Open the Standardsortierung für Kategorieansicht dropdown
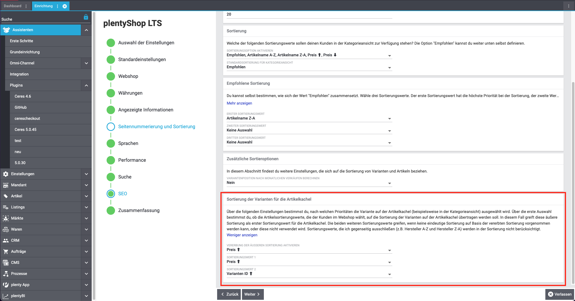 309,67
